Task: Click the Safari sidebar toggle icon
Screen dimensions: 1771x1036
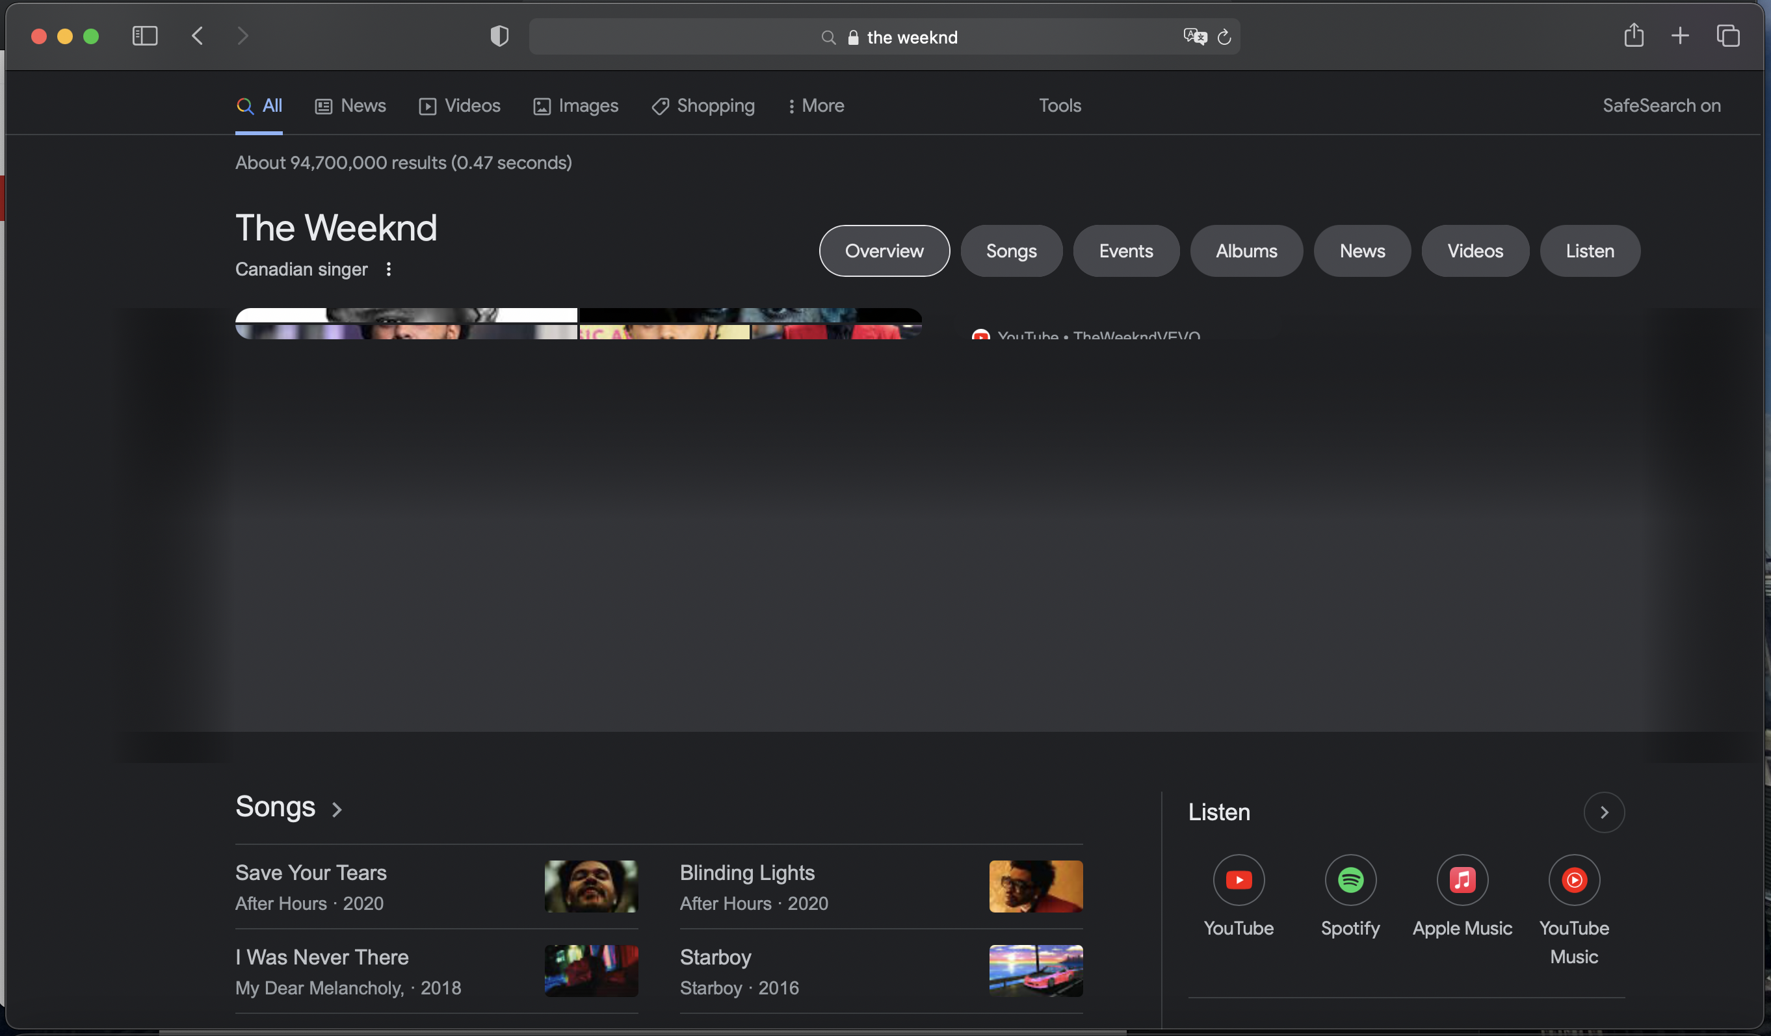Action: click(x=145, y=36)
